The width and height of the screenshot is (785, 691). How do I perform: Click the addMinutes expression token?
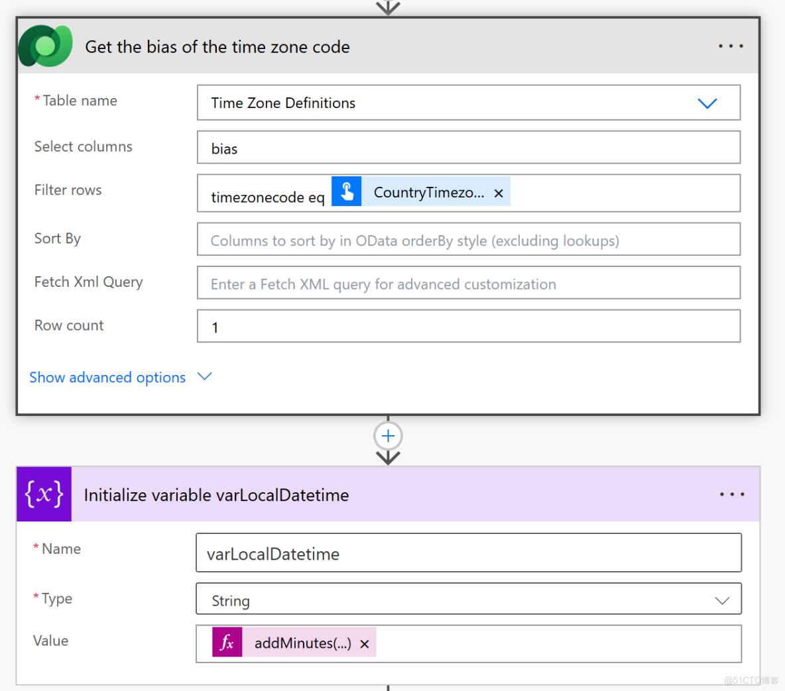pos(302,643)
